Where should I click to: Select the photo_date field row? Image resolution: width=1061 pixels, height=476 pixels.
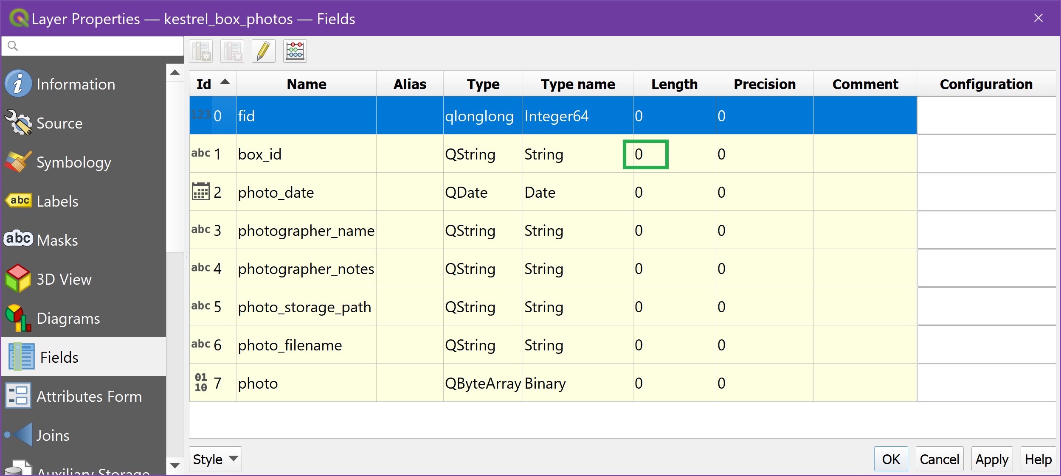tap(306, 192)
